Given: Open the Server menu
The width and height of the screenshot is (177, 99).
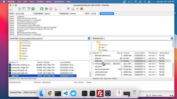Looking at the screenshot, I should click(x=49, y=2).
